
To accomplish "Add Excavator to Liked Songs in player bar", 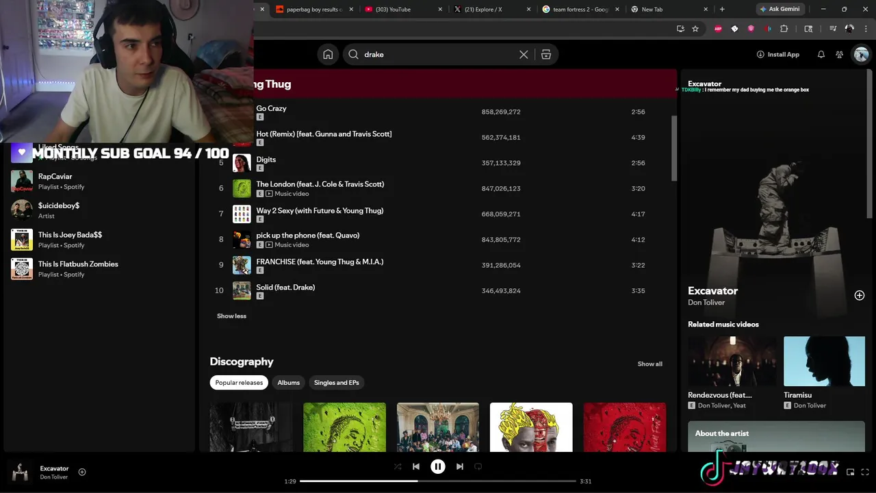I will (x=82, y=472).
